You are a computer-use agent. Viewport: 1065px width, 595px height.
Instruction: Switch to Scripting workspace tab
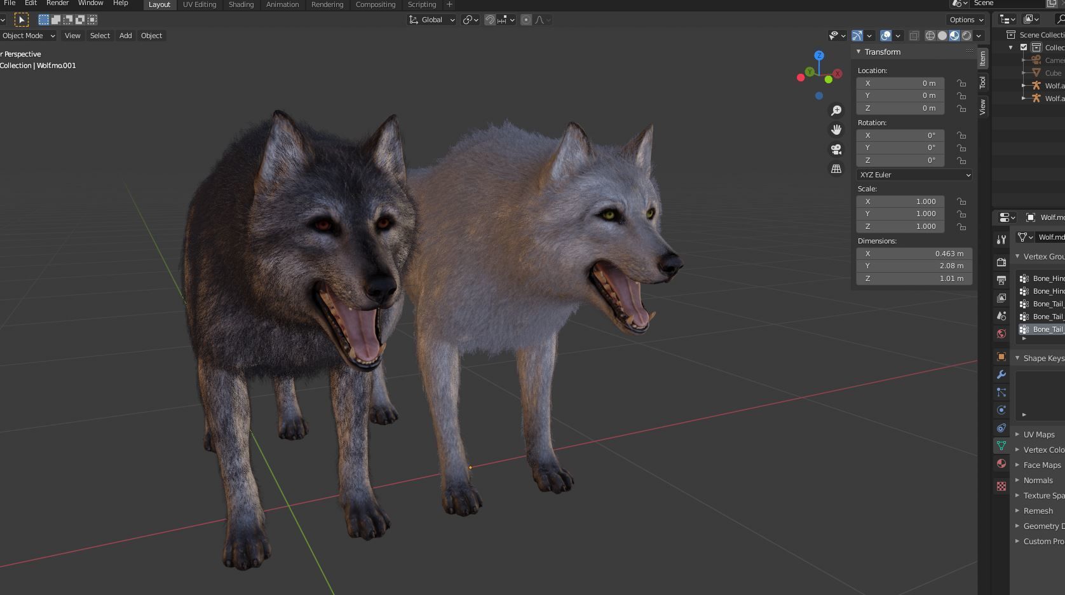(422, 4)
